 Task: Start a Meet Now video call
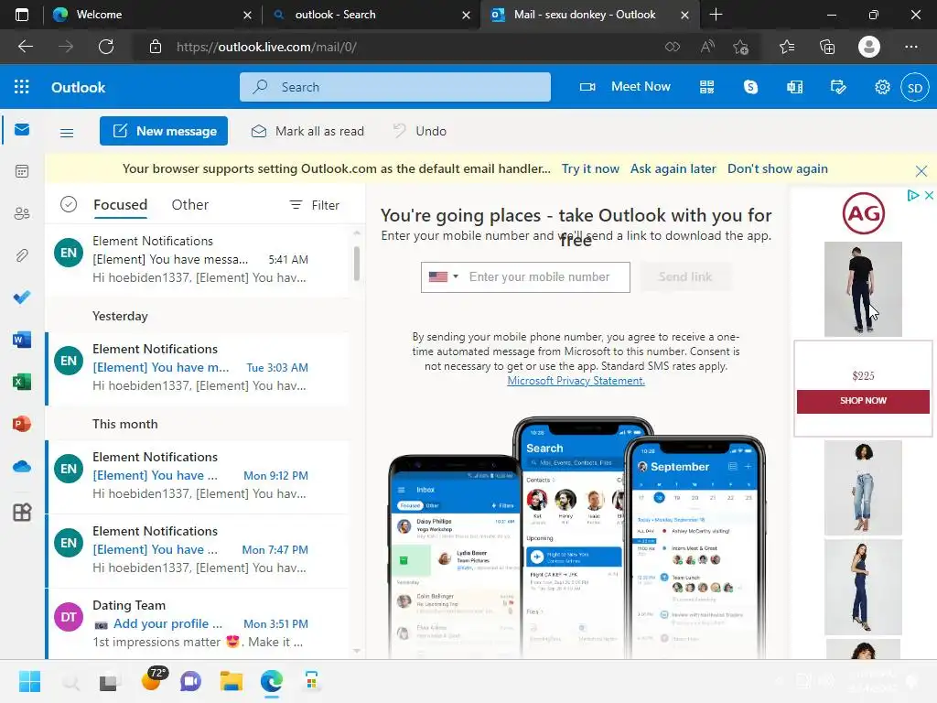point(625,87)
